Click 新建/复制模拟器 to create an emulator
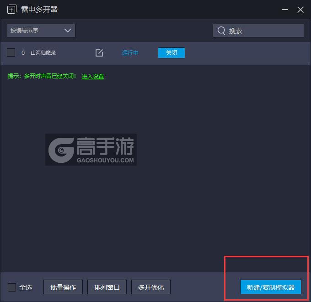The height and width of the screenshot is (302, 311). 271,287
